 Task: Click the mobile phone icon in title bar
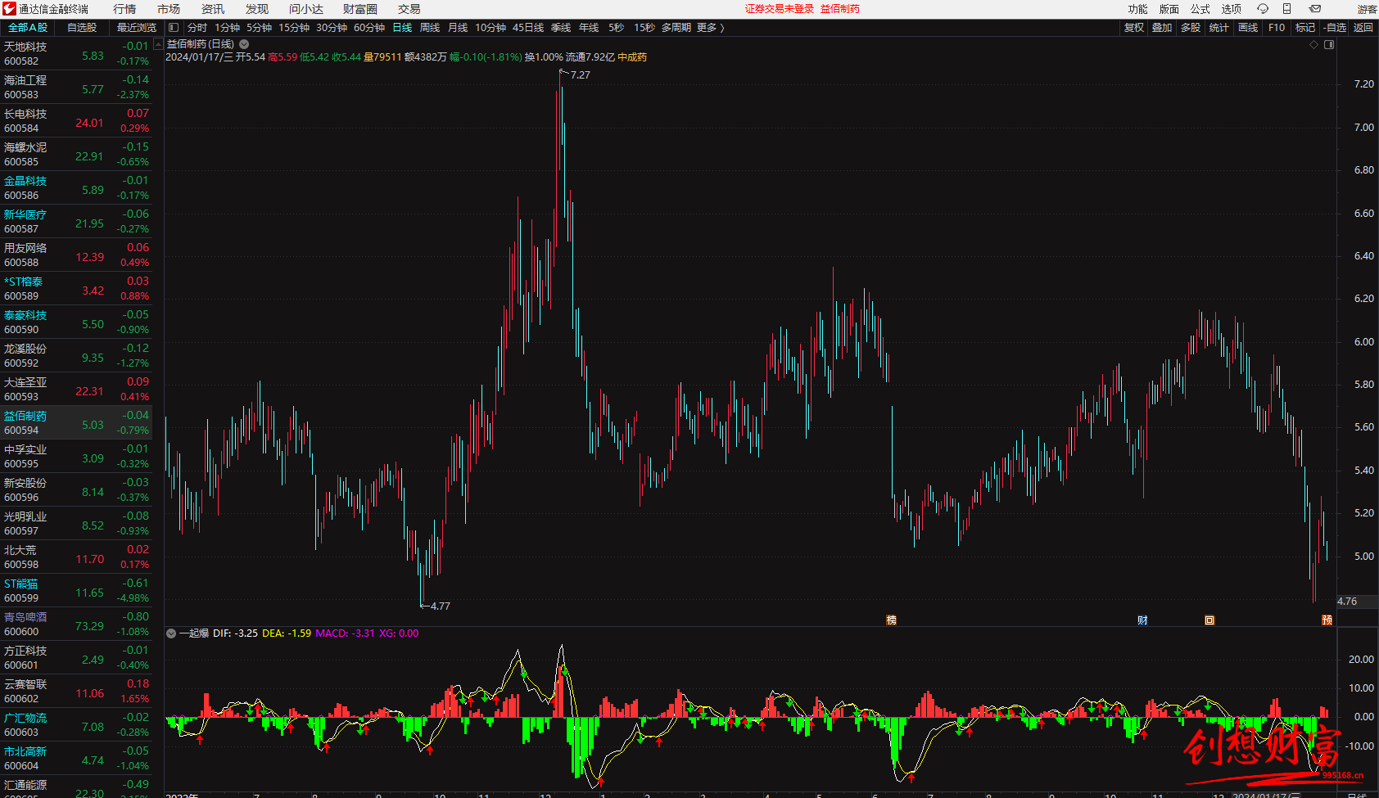1287,9
